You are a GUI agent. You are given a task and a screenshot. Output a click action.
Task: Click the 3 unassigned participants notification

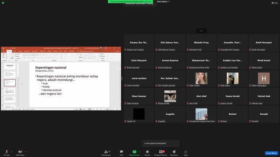click(161, 143)
